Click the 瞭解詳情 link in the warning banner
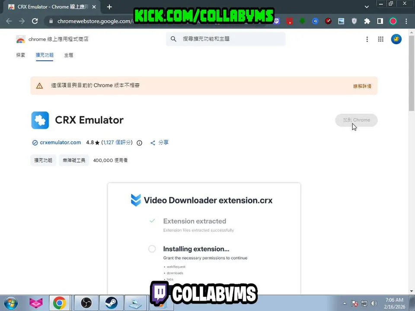Image resolution: width=415 pixels, height=311 pixels. pos(362,86)
